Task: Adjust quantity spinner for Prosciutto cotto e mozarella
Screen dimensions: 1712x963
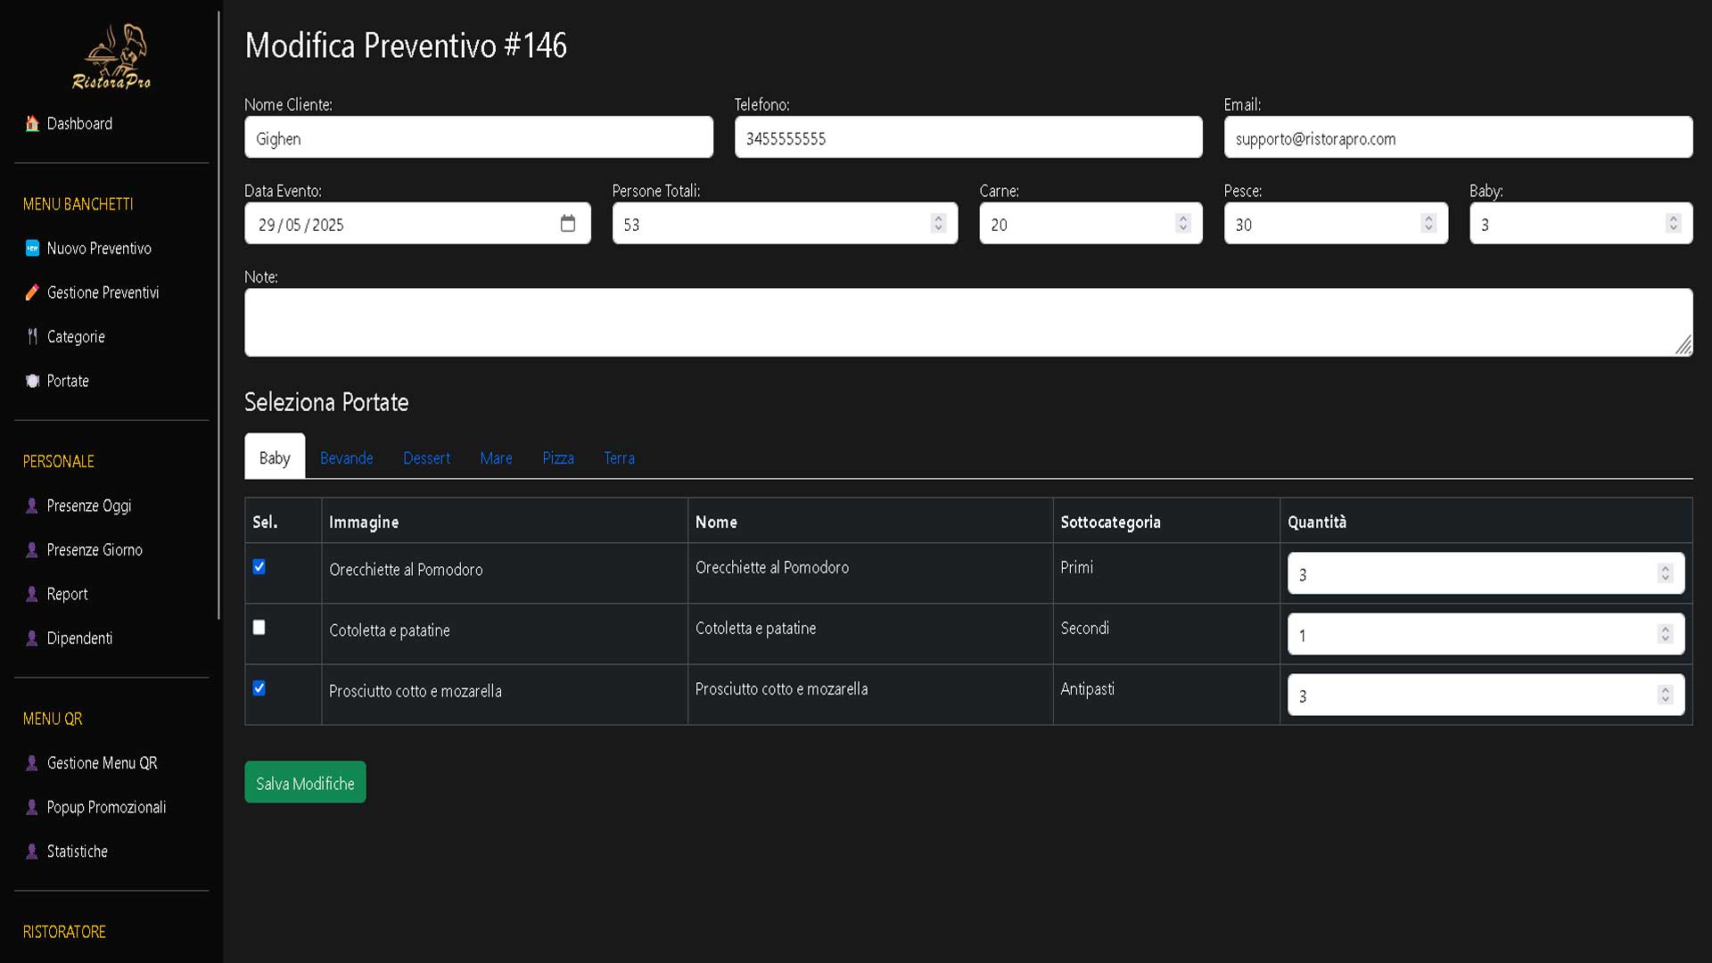Action: click(1665, 695)
